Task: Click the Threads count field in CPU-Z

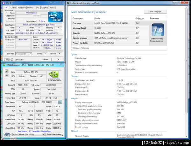Action: tap(59, 54)
